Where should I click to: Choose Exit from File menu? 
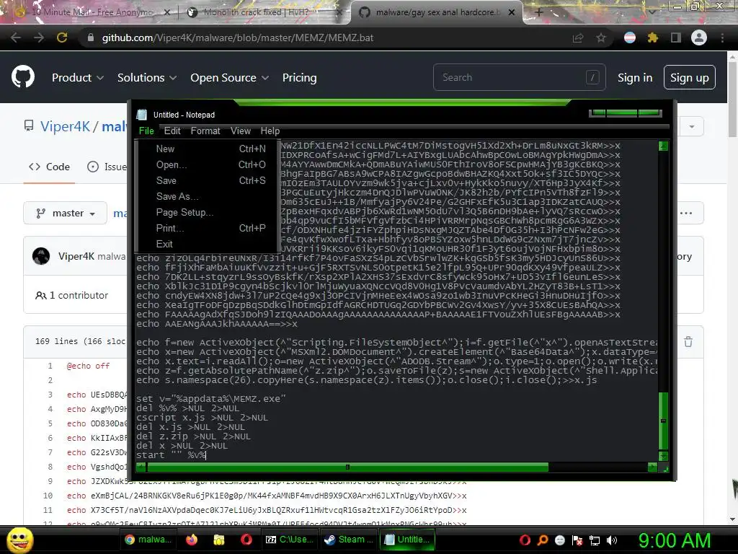207,244
